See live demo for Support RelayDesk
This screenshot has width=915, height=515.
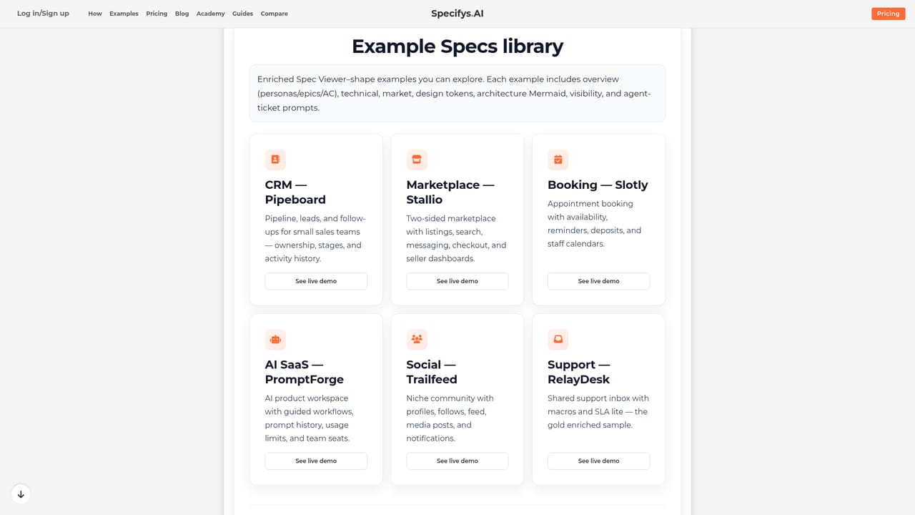pyautogui.click(x=599, y=461)
